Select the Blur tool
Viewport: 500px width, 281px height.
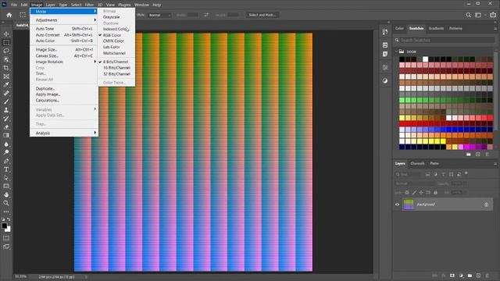click(6, 144)
